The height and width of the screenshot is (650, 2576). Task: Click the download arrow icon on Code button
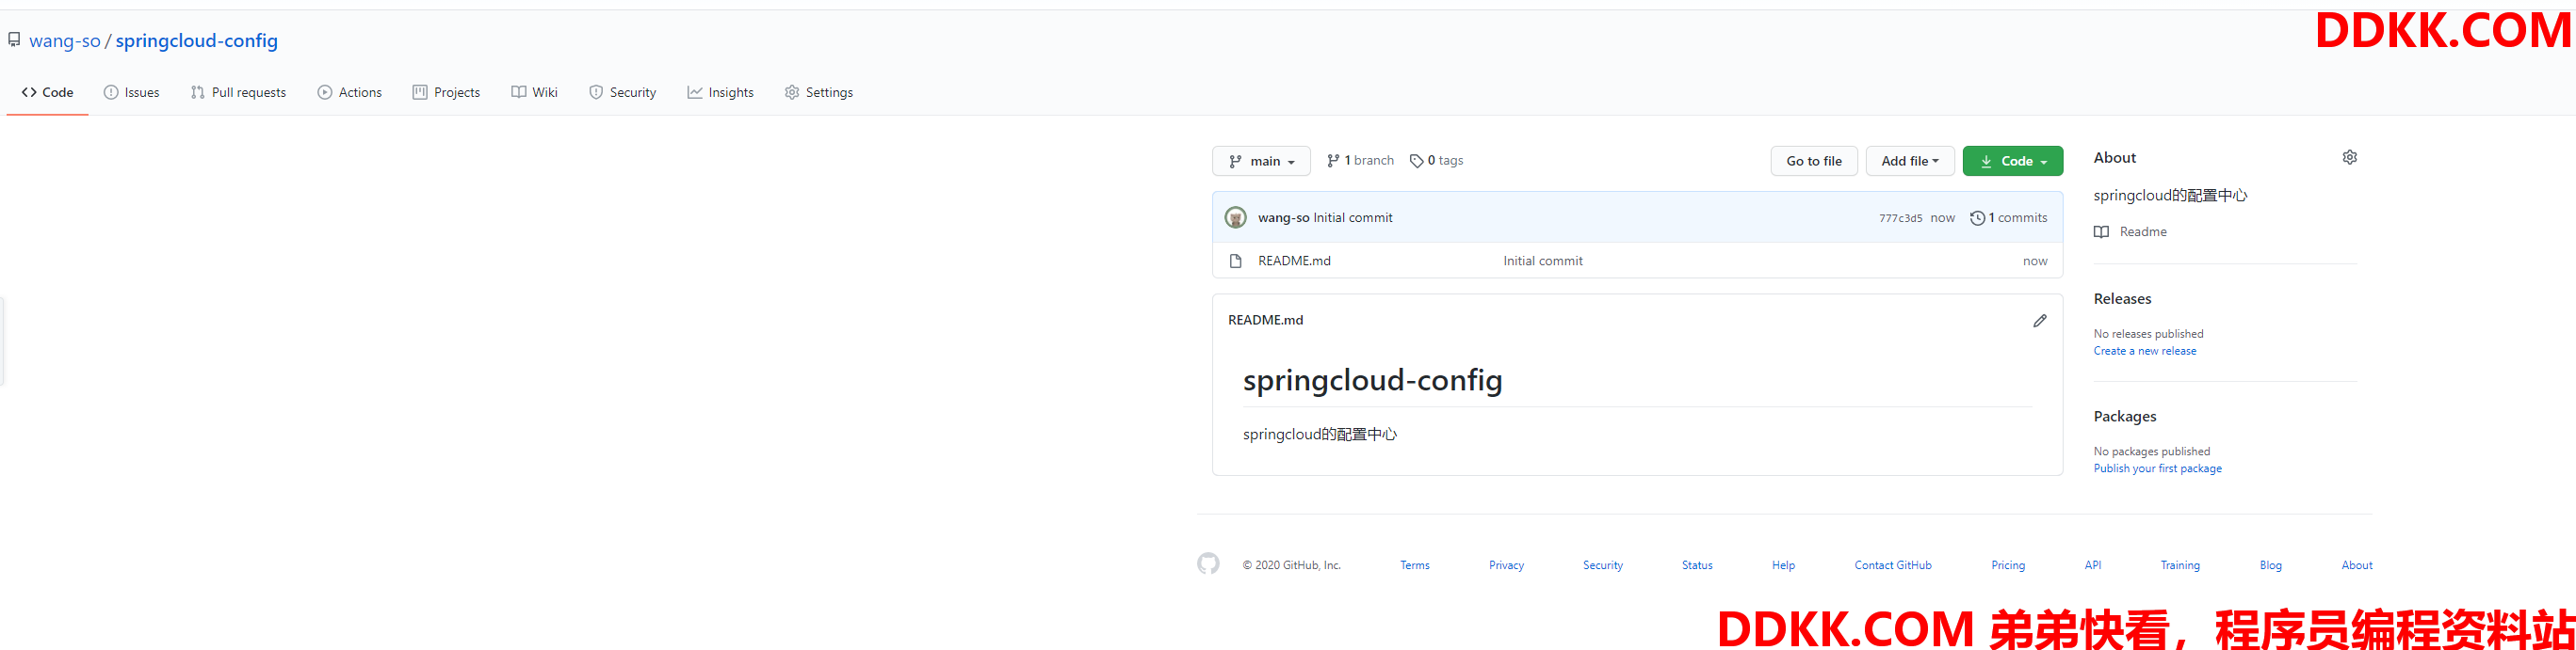pyautogui.click(x=1986, y=161)
